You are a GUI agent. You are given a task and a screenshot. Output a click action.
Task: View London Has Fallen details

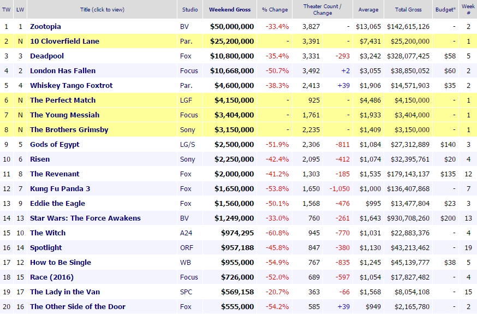coord(63,70)
